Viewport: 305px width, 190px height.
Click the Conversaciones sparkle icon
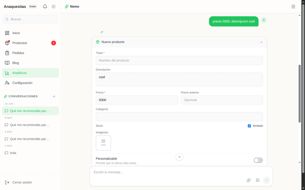click(6, 97)
